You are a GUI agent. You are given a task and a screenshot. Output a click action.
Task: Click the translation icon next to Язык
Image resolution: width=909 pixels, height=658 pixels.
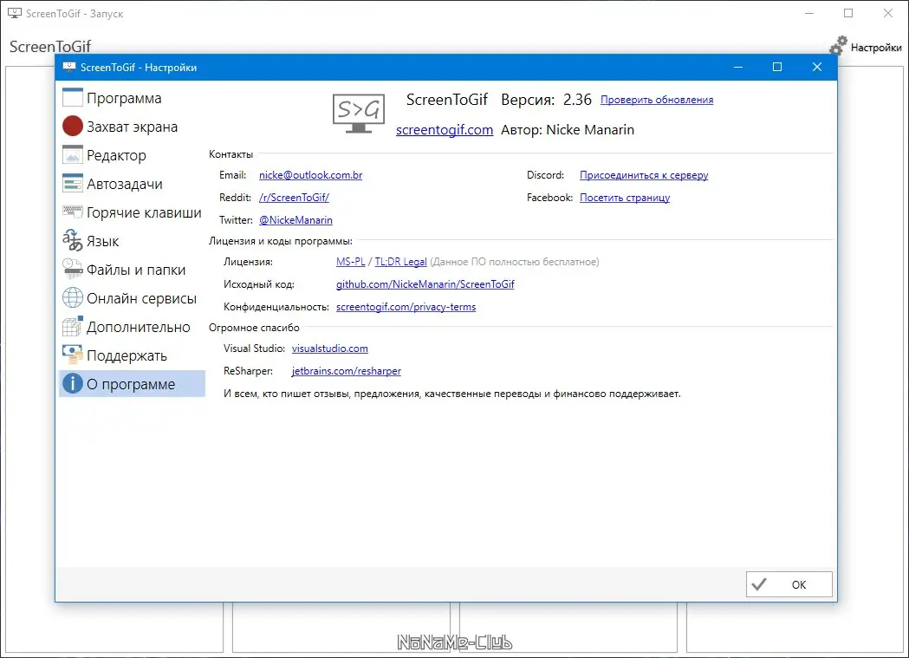pos(73,240)
